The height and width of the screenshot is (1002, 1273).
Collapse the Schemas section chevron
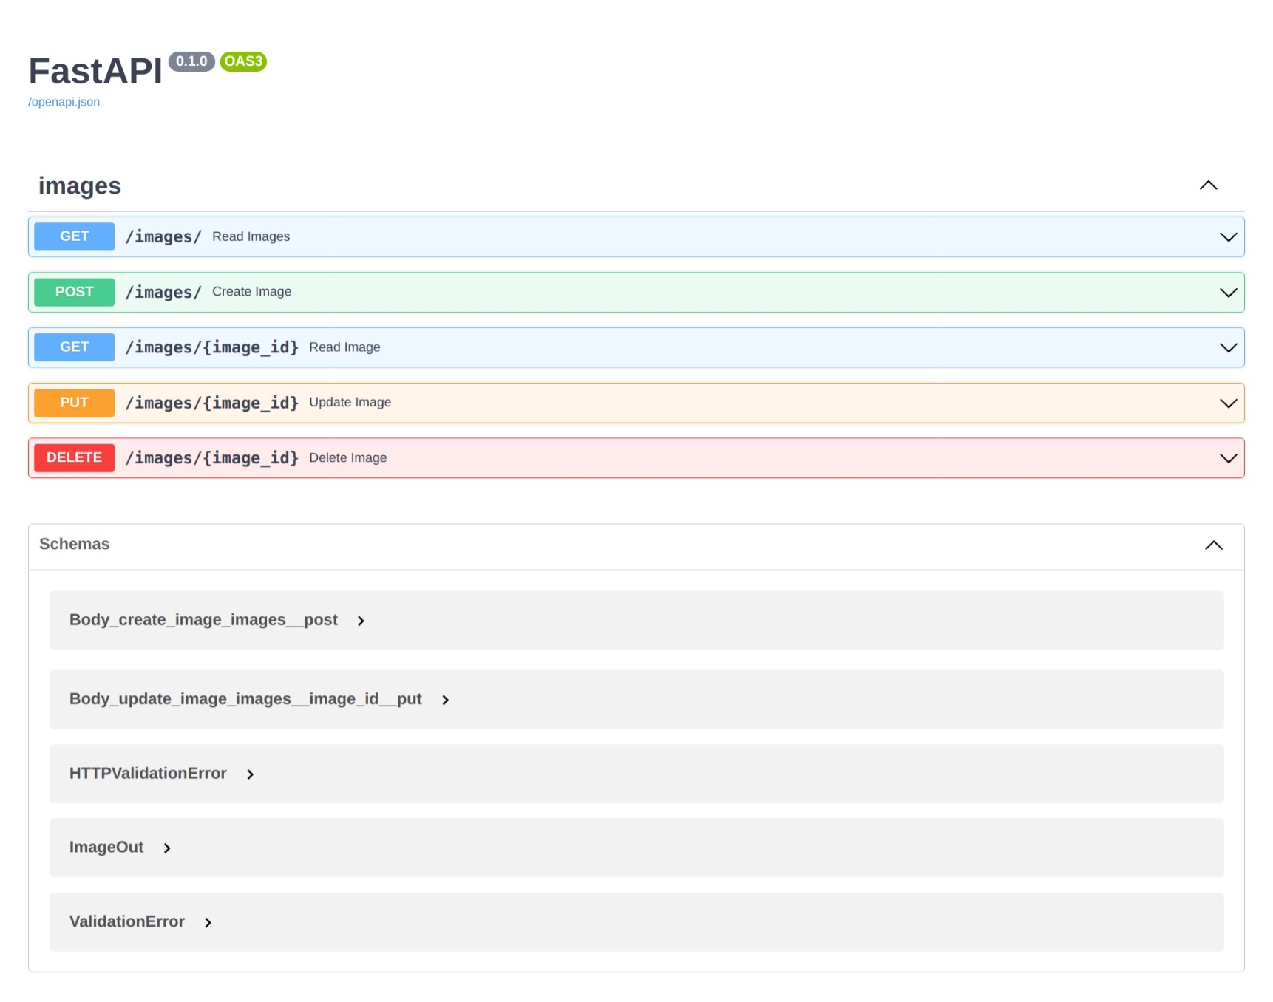click(1213, 545)
